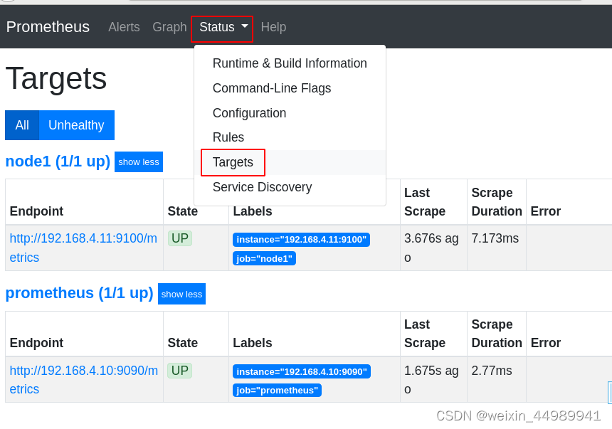Select the All filter button
The width and height of the screenshot is (612, 429).
click(22, 125)
